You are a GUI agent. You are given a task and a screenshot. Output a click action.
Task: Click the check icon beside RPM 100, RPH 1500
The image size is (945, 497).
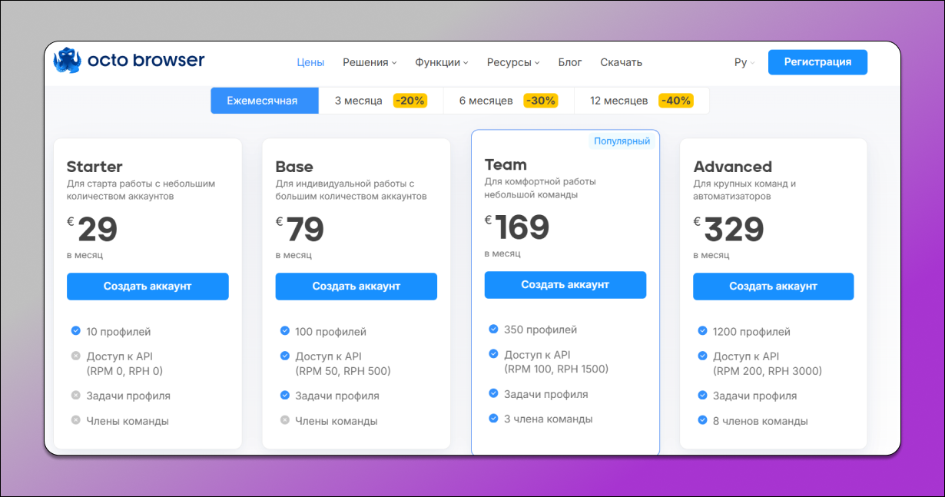pyautogui.click(x=493, y=353)
